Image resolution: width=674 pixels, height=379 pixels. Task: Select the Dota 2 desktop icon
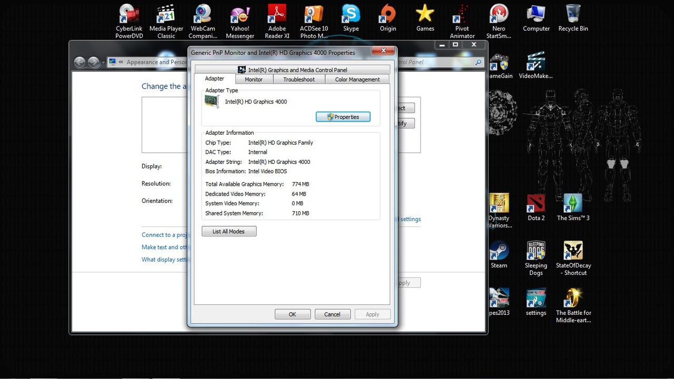536,207
